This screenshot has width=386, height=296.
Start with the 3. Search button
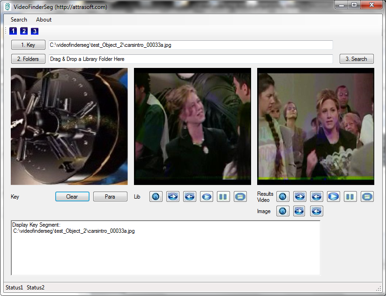pos(356,59)
